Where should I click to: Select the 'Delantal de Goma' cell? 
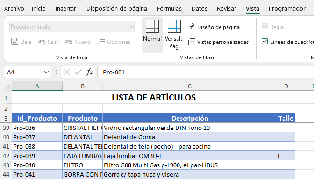[x=190, y=137]
